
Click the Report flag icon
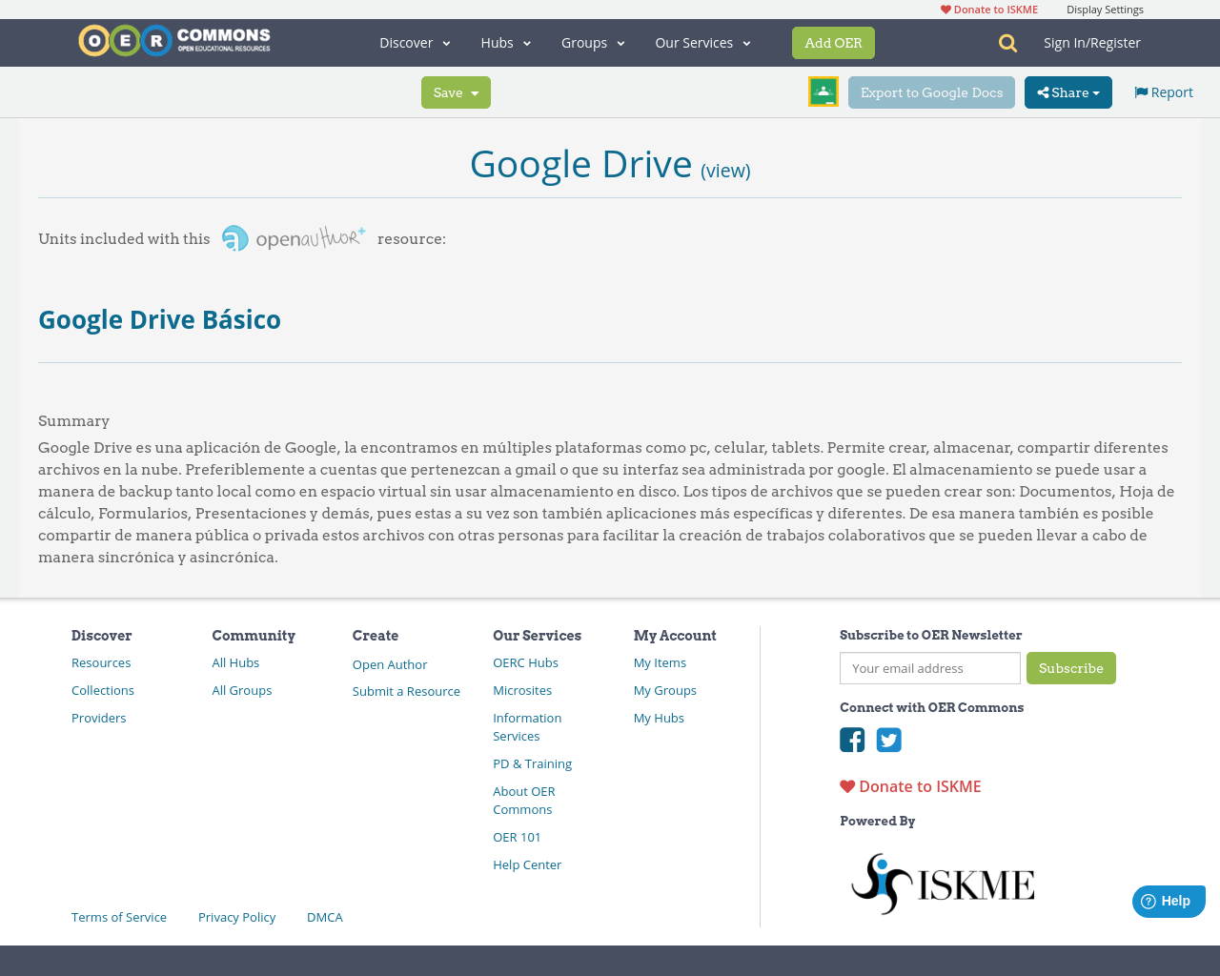click(1140, 91)
